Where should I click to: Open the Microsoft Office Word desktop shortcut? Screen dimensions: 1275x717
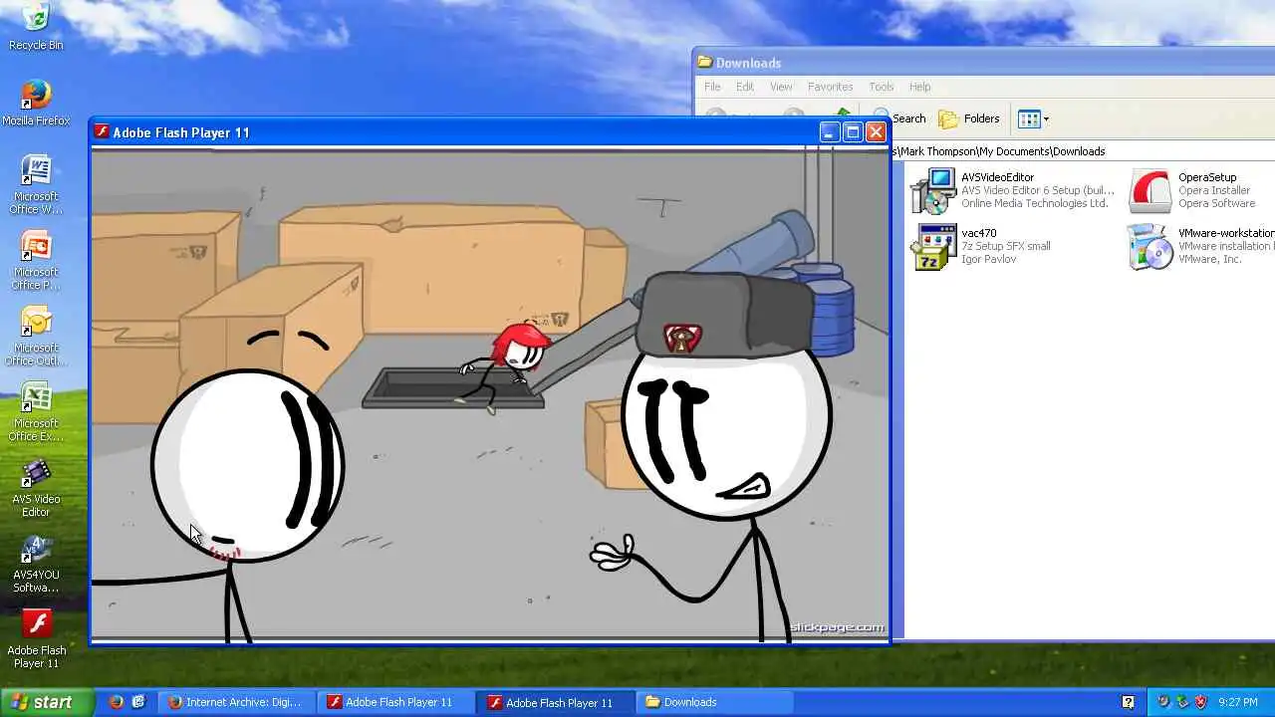(x=36, y=184)
